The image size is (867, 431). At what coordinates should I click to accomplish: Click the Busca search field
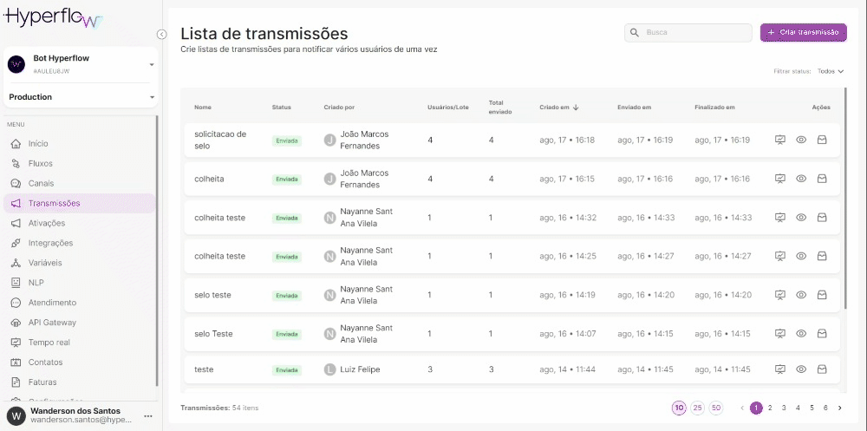click(x=695, y=32)
